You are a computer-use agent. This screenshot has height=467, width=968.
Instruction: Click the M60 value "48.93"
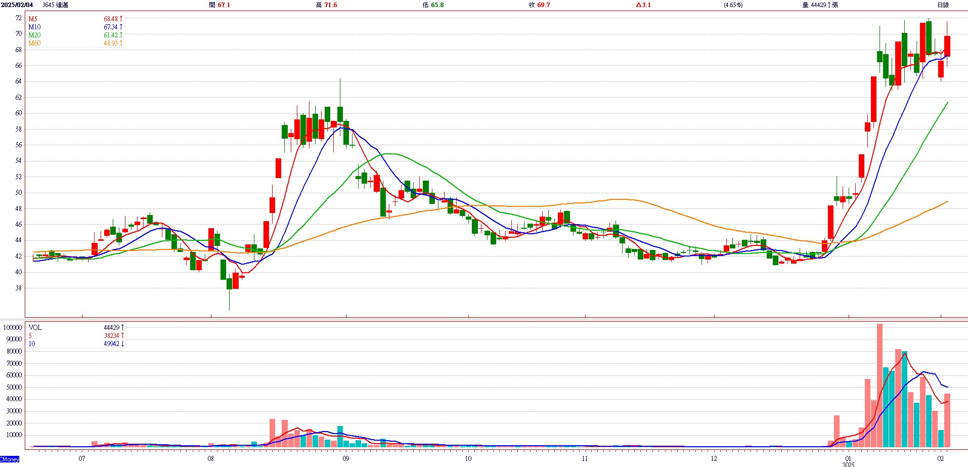point(111,44)
